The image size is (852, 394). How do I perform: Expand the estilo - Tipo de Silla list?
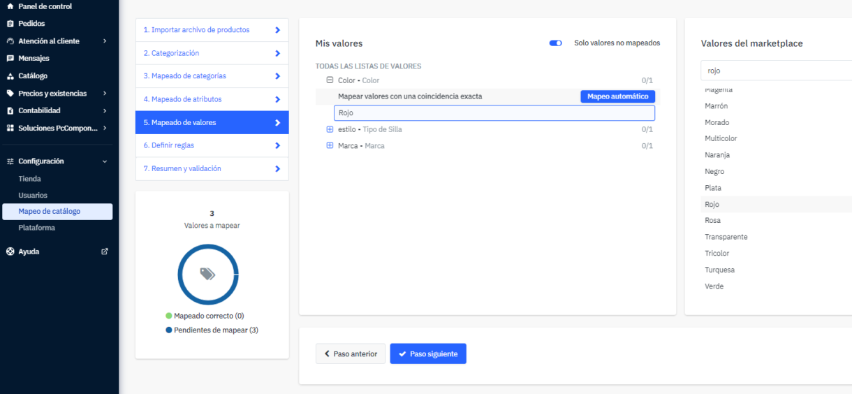pyautogui.click(x=330, y=129)
